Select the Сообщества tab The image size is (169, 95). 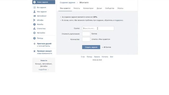point(110,8)
